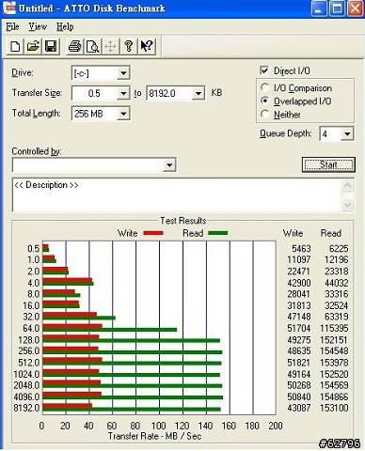
Task: Close the ATTO Disk Benchmark window
Action: coord(356,8)
